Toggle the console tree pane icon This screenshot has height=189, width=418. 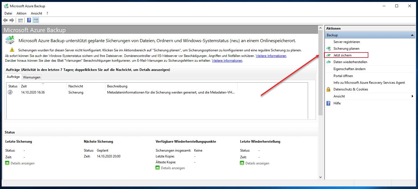click(20, 20)
